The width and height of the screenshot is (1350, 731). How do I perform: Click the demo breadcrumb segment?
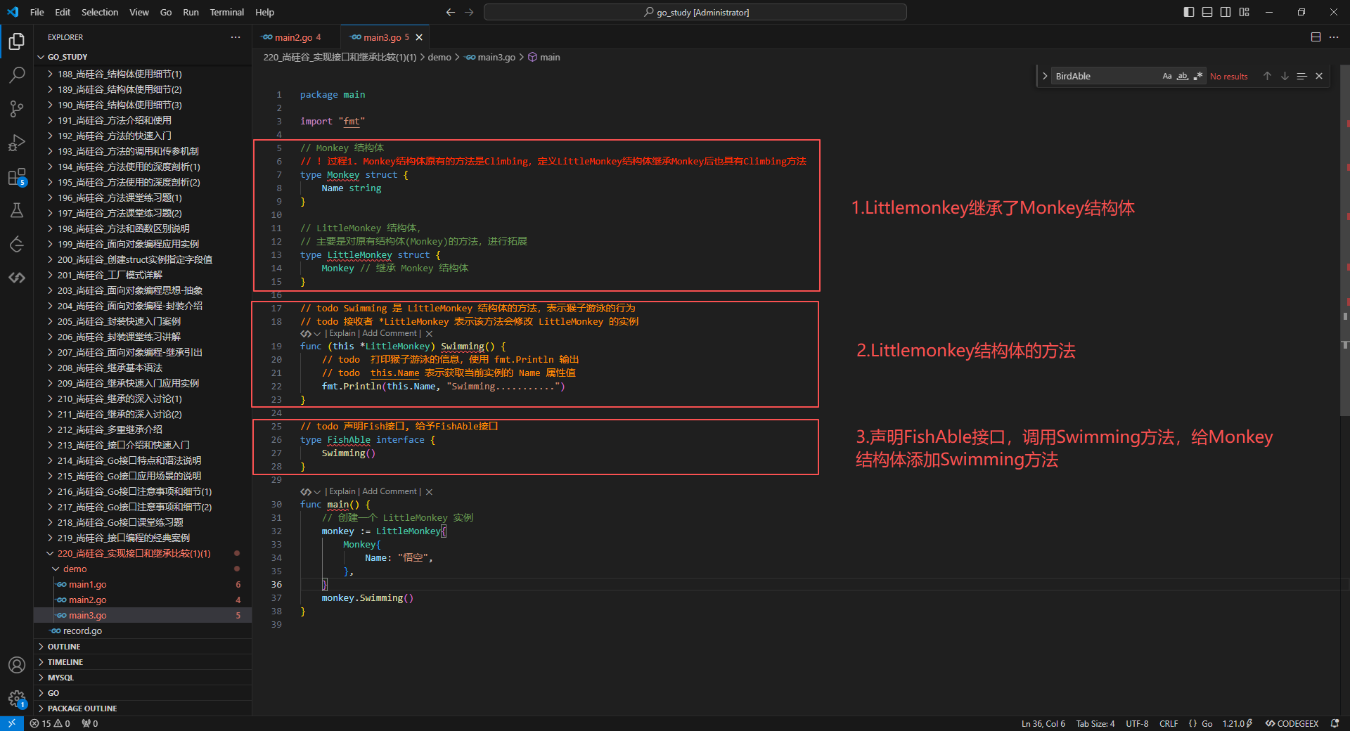439,57
